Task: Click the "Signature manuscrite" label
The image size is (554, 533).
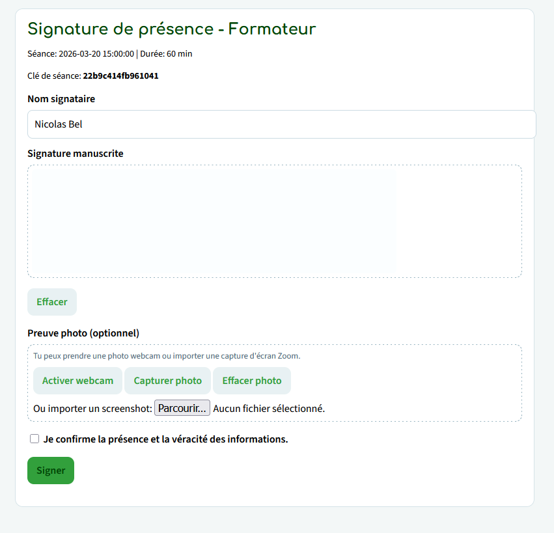Action: (x=76, y=154)
